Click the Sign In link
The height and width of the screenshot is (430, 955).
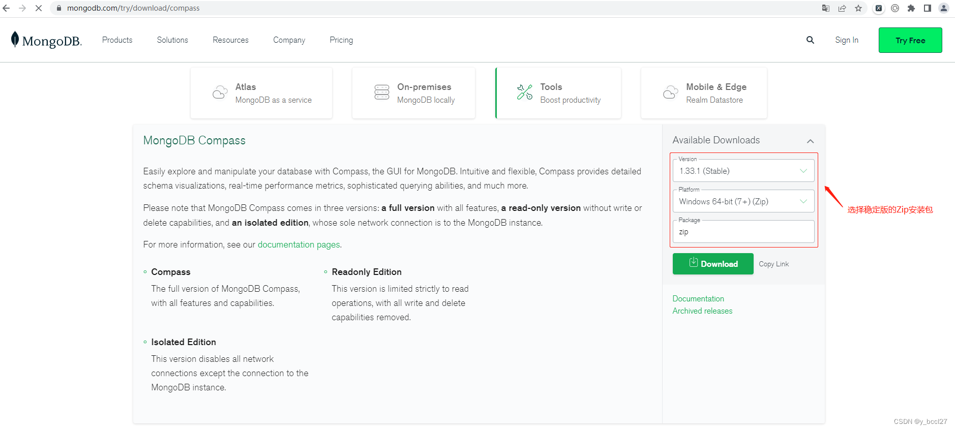pyautogui.click(x=847, y=40)
